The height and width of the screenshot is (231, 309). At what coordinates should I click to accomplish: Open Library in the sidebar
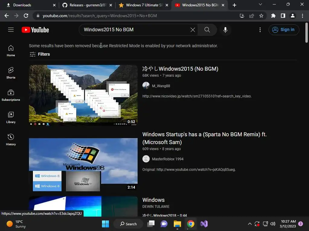point(11,118)
